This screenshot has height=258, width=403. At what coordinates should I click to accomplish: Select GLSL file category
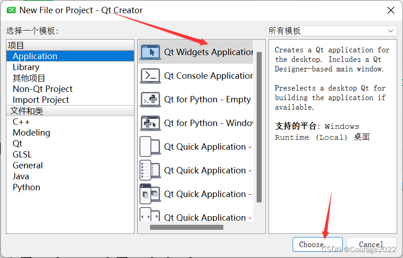coord(70,154)
